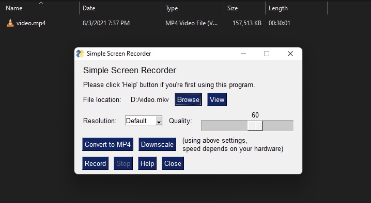Maximize the Simple Screen Recorder window
Image resolution: width=371 pixels, height=203 pixels.
click(267, 54)
